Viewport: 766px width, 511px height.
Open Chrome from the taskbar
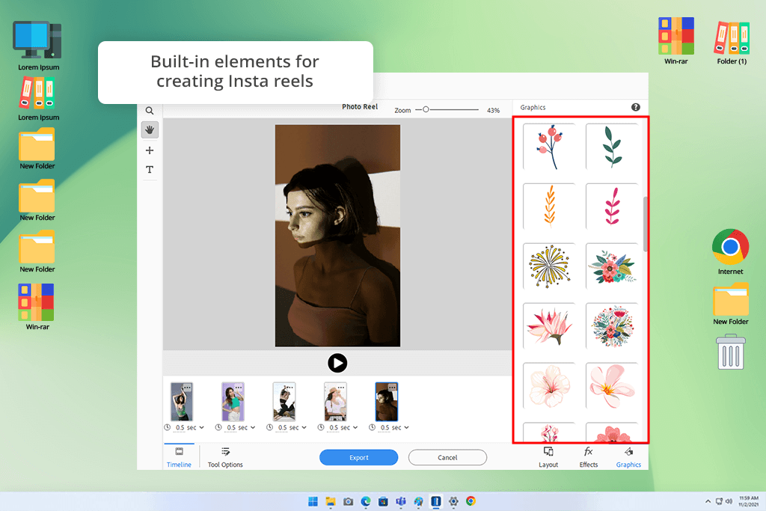471,501
